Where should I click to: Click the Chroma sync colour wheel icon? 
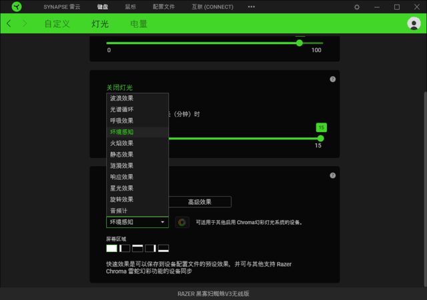coord(182,223)
